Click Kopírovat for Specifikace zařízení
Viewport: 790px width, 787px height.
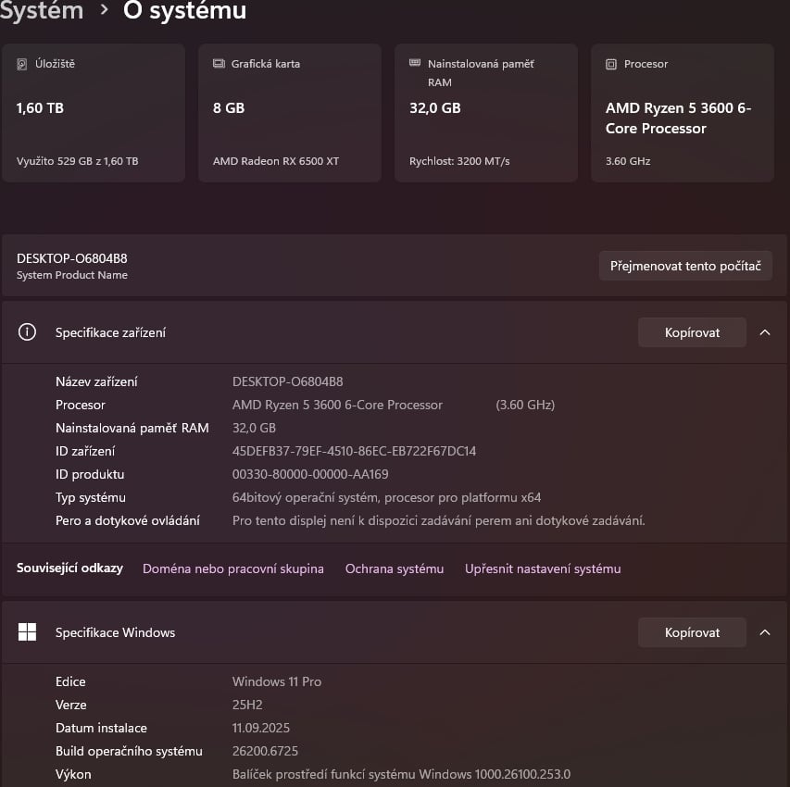point(692,331)
